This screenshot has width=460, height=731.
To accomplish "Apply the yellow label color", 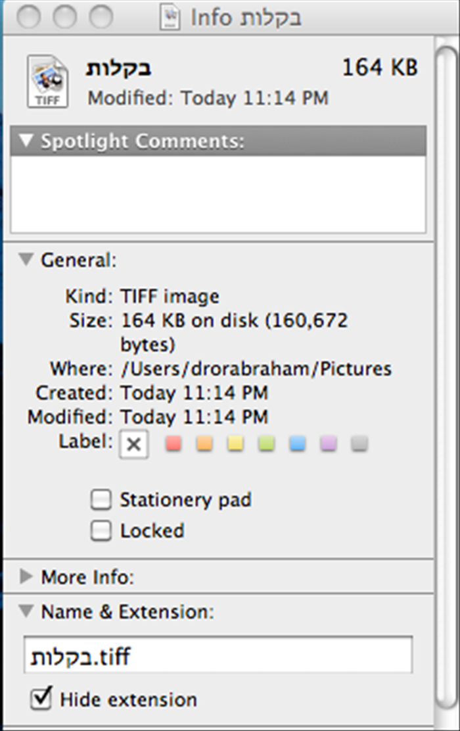I will [236, 443].
